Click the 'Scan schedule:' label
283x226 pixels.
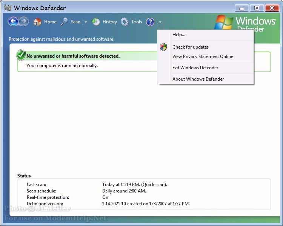coord(42,191)
